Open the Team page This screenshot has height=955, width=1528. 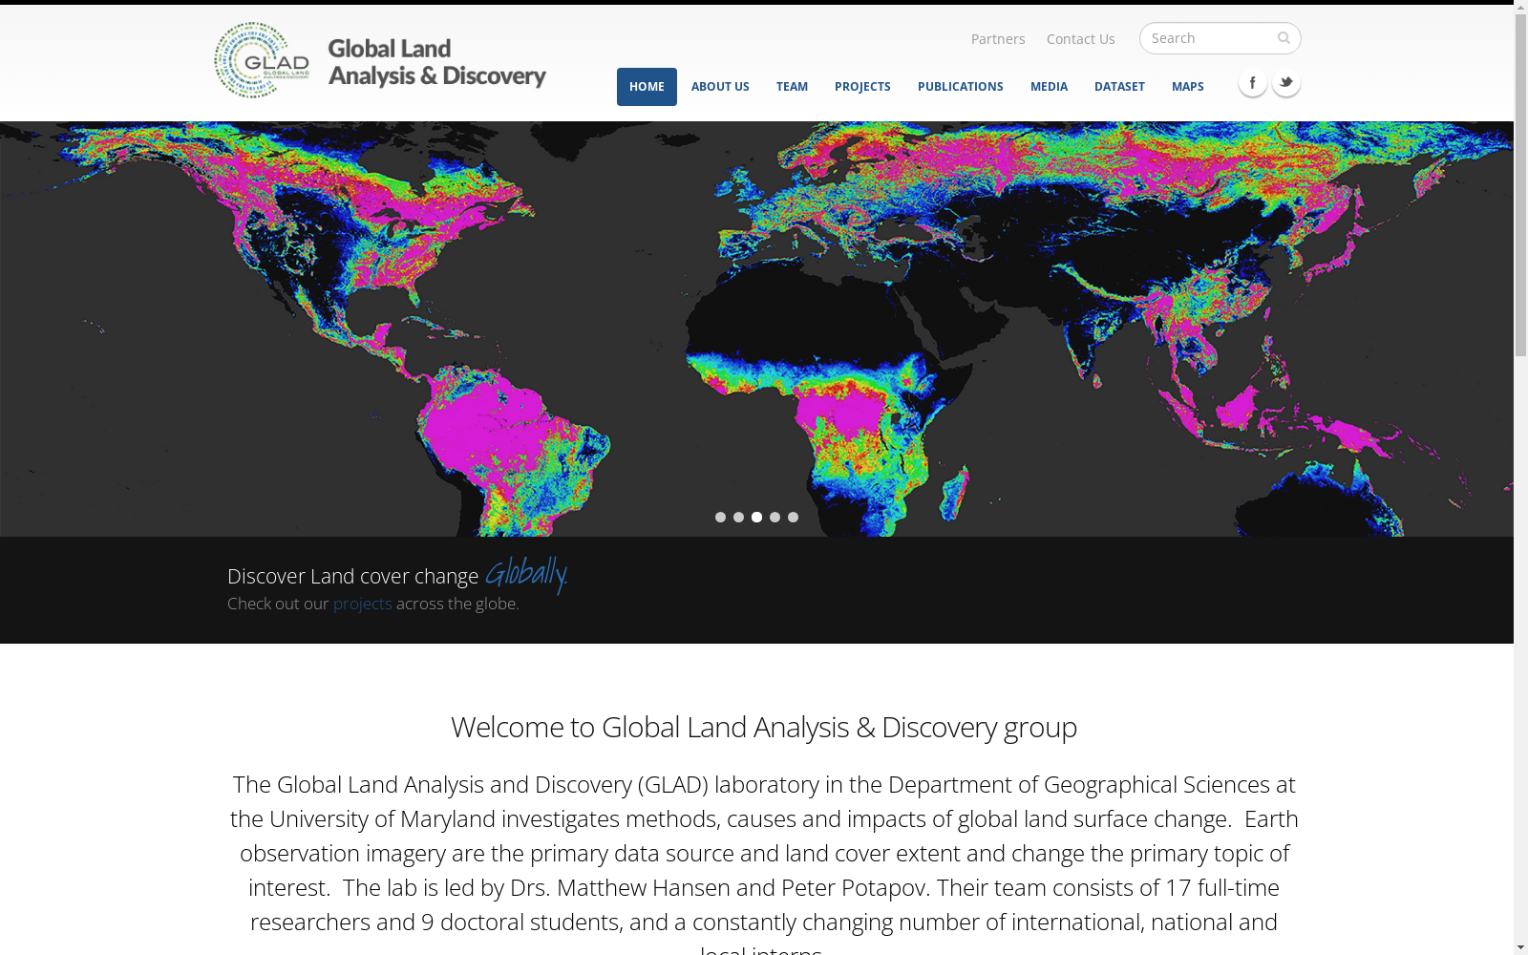pyautogui.click(x=792, y=87)
